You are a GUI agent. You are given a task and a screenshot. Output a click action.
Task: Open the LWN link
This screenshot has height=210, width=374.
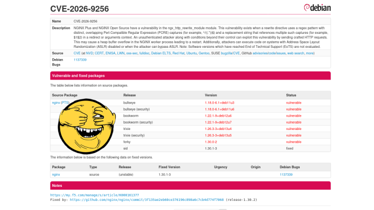point(121,53)
